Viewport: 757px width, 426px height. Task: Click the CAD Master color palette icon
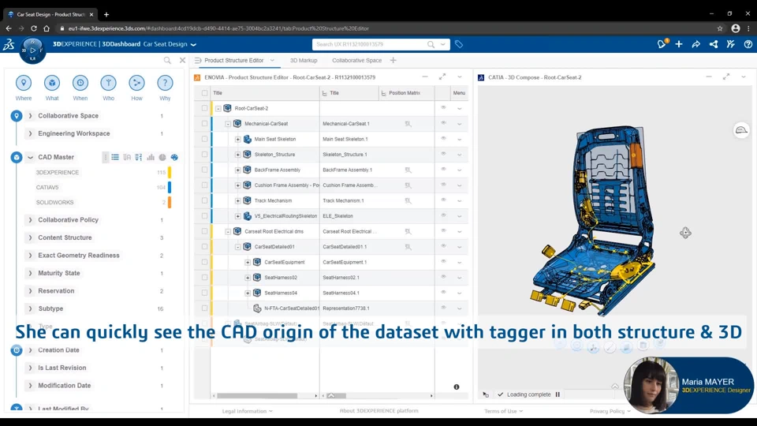(174, 157)
